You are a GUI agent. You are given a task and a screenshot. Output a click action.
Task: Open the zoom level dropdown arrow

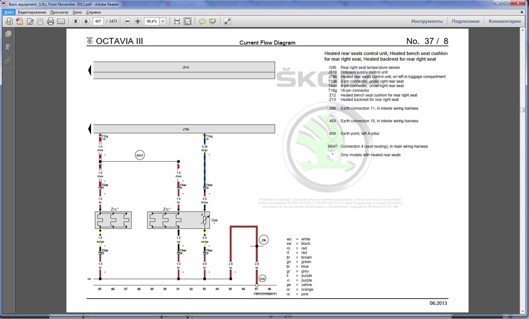(163, 21)
